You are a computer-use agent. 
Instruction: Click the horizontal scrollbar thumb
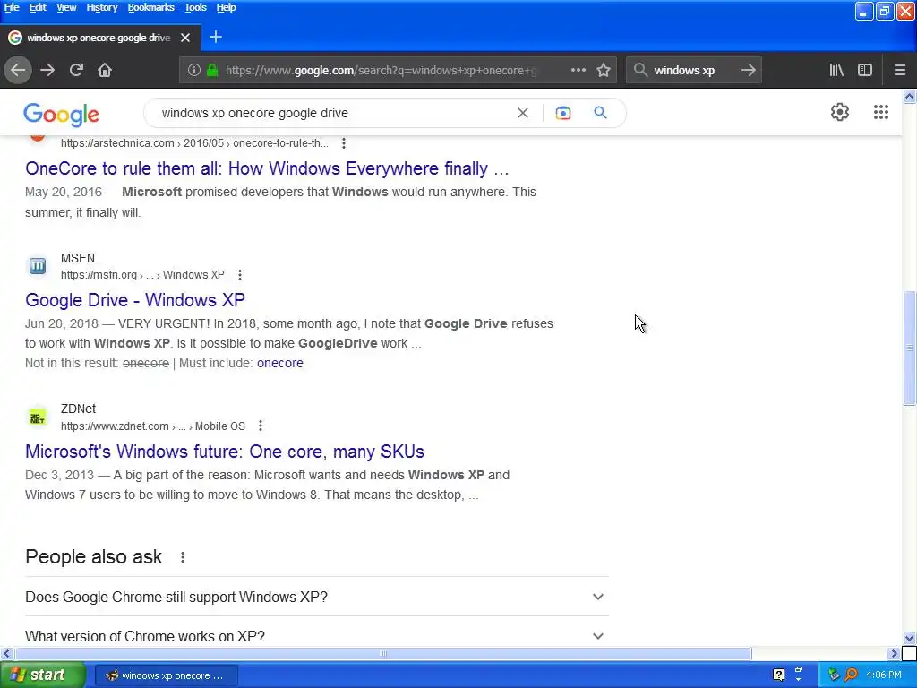point(383,653)
